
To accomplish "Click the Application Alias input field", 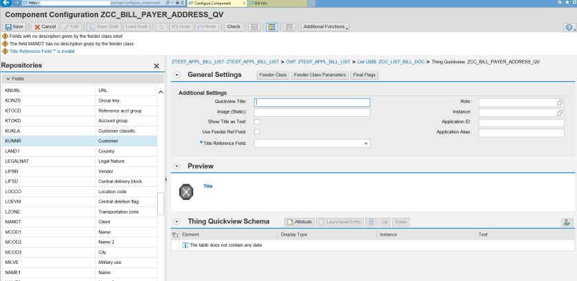I will pyautogui.click(x=521, y=133).
